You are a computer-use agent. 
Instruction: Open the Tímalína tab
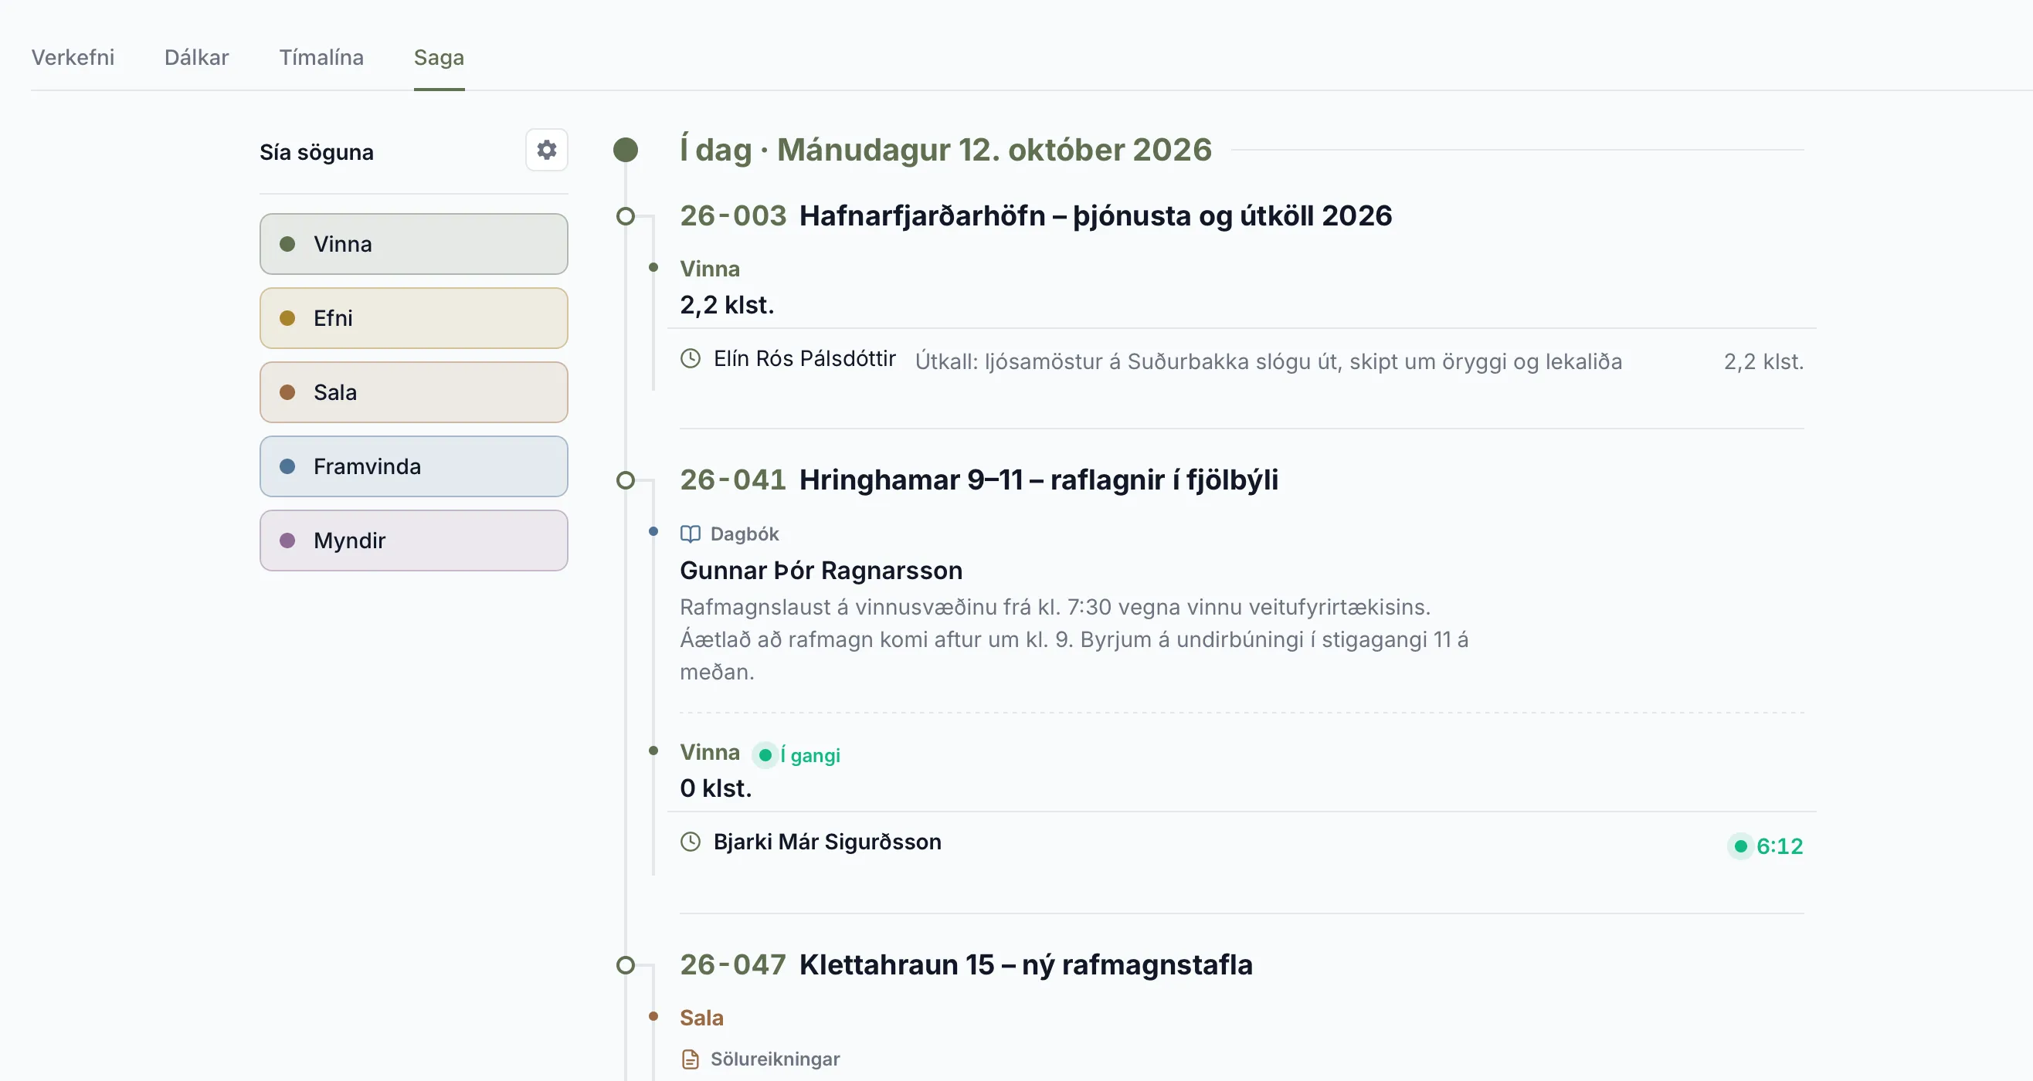[321, 58]
